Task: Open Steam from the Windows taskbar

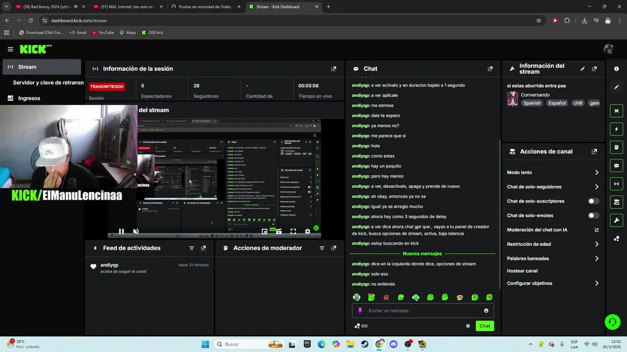Action: point(365,344)
